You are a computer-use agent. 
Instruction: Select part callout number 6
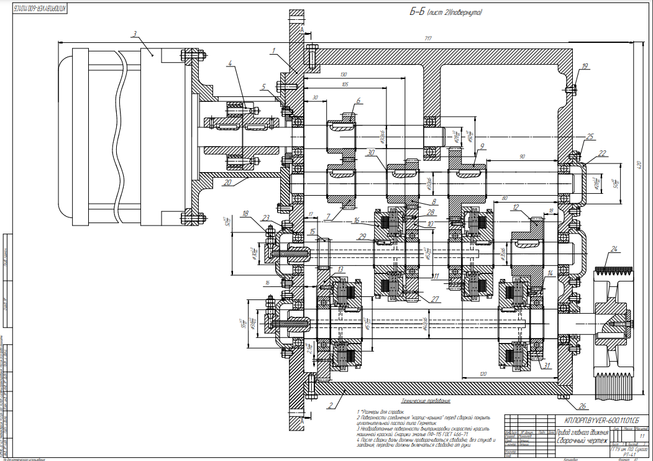pos(358,101)
